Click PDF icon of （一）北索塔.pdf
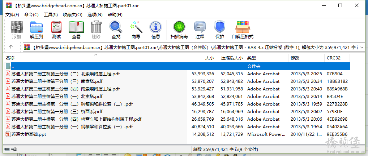Screen dimensions: 368x156 tap(8, 96)
